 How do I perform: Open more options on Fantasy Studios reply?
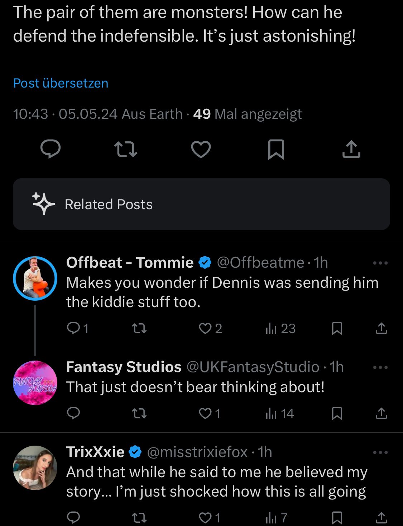tap(380, 367)
